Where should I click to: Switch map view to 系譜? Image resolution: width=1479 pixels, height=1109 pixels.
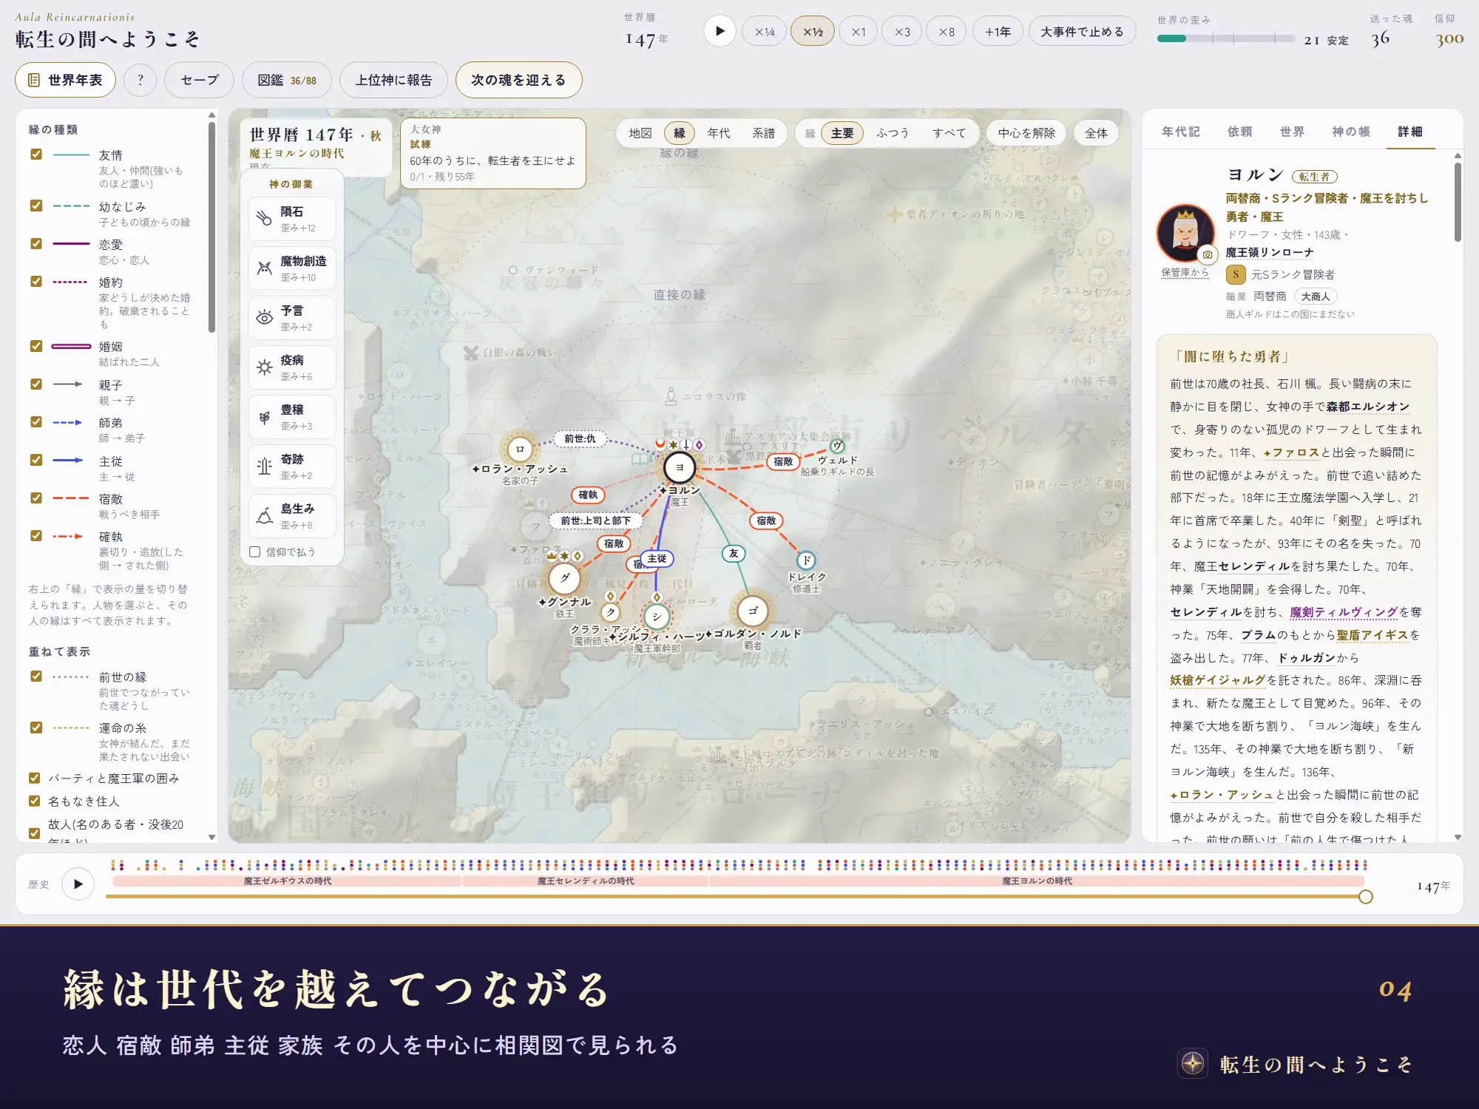click(763, 133)
